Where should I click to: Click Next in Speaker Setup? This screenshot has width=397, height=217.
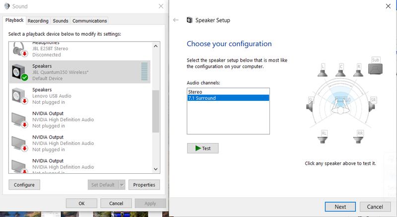pos(340,207)
